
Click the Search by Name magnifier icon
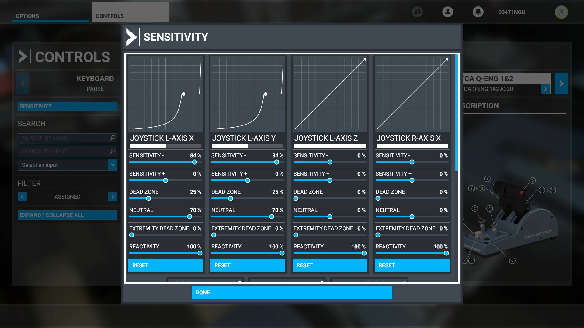point(113,138)
